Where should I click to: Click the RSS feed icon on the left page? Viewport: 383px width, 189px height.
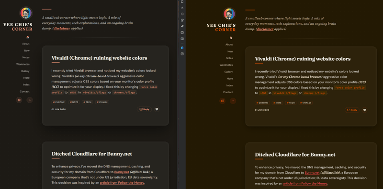[x=30, y=100]
